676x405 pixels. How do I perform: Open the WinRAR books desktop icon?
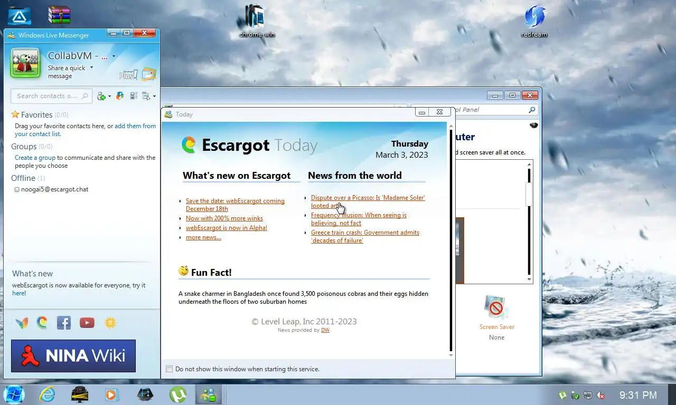59,15
